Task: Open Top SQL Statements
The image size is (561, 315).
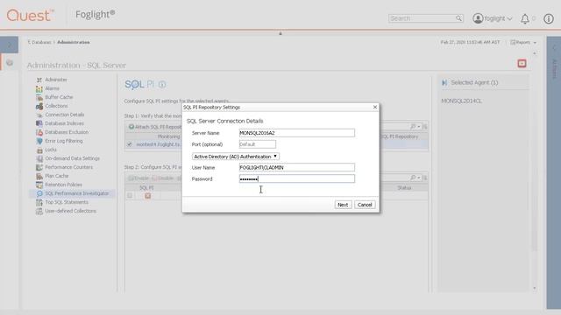Action: click(67, 202)
